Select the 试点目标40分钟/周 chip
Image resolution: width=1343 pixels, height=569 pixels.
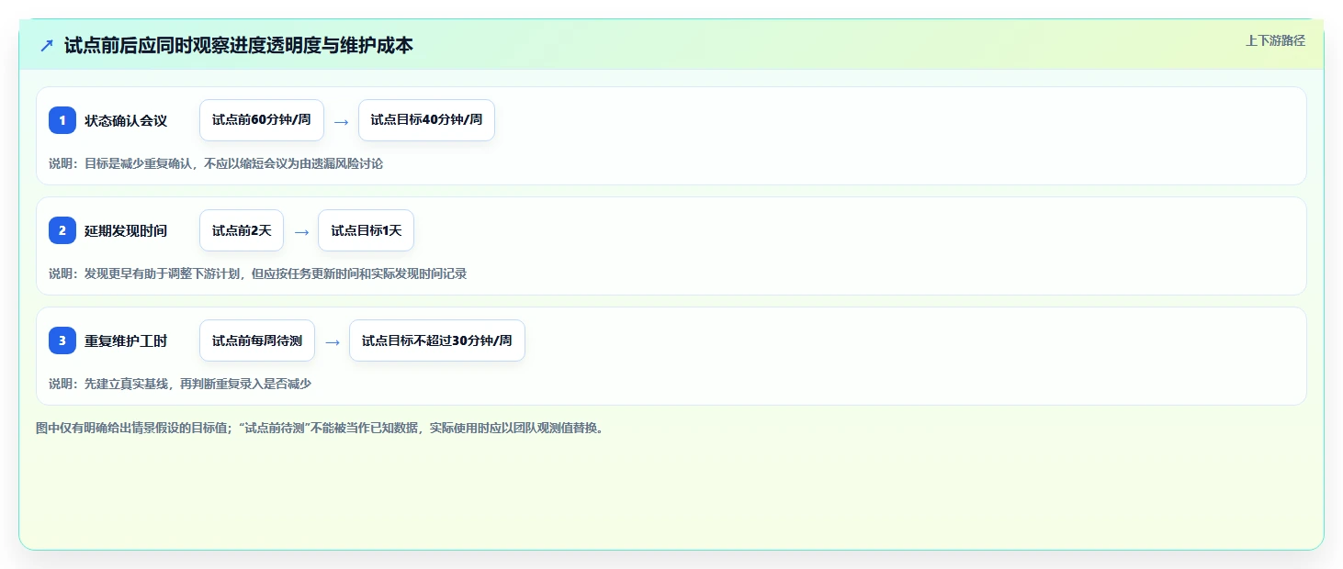426,120
